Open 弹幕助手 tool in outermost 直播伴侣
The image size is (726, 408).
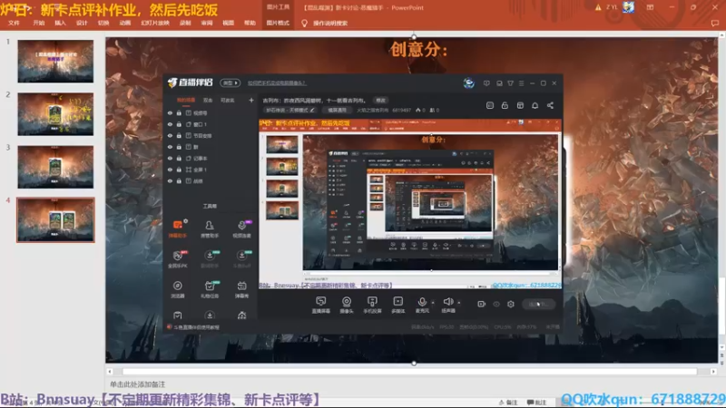pos(178,228)
